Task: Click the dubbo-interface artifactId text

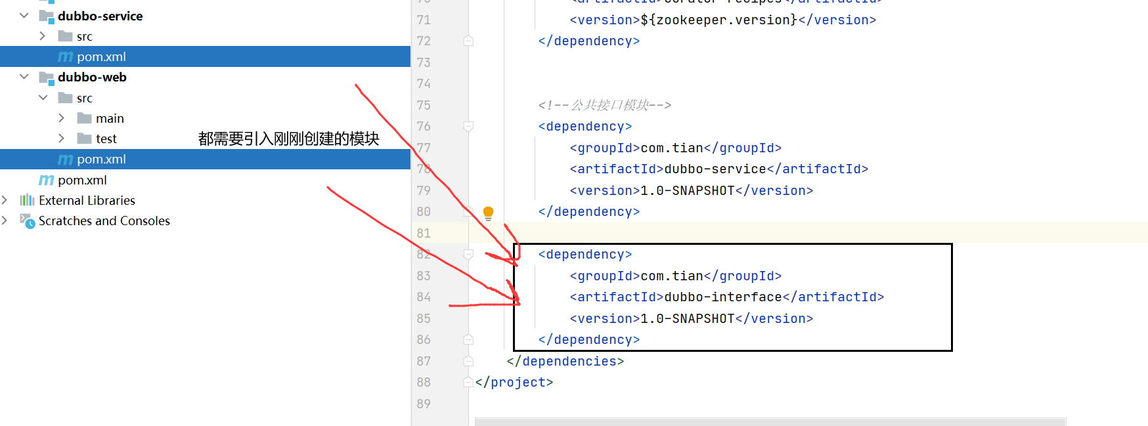Action: [x=723, y=297]
